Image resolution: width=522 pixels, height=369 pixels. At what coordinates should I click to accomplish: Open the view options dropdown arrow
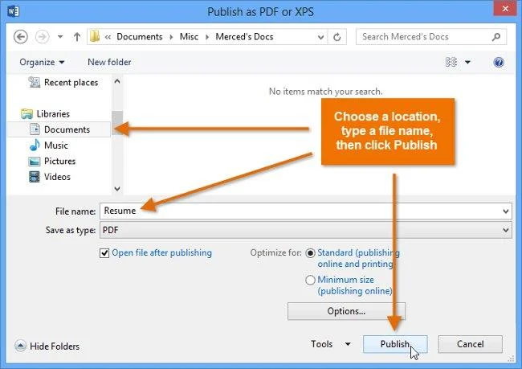(467, 62)
